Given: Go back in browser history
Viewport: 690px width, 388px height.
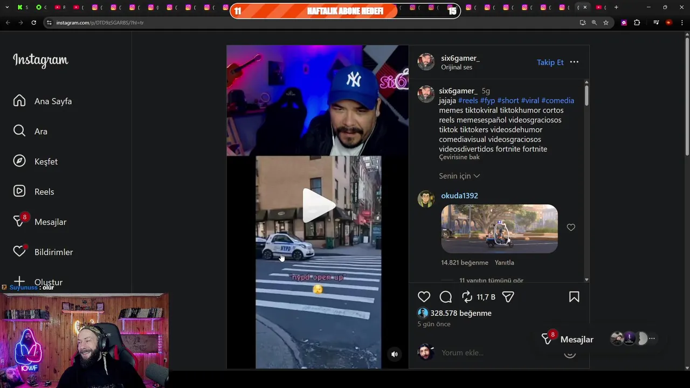Looking at the screenshot, I should point(8,23).
